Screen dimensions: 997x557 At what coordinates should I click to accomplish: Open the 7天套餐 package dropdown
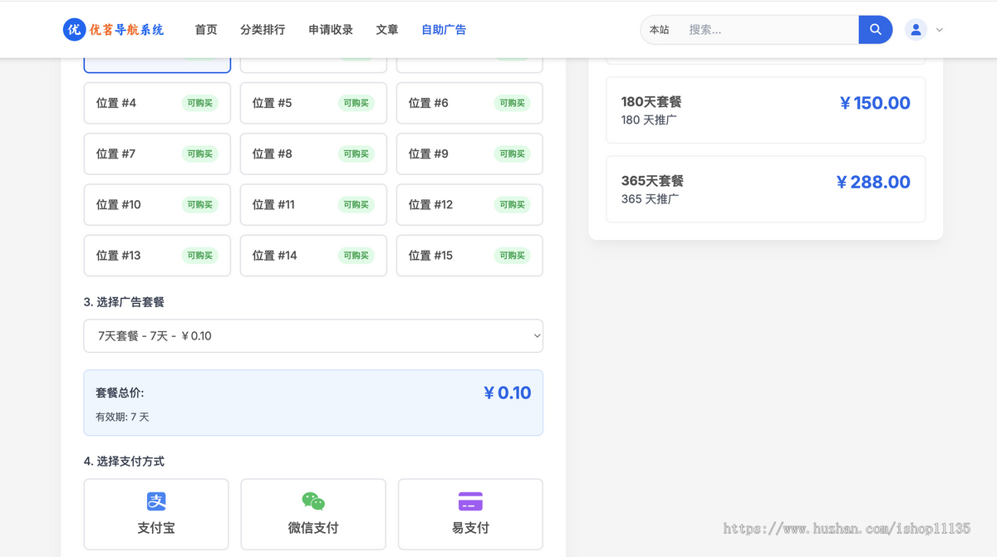(313, 336)
